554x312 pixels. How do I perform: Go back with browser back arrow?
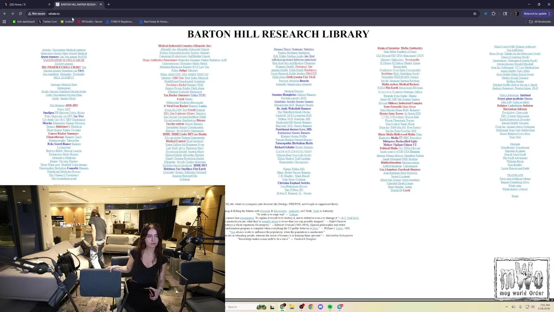[x=5, y=13]
